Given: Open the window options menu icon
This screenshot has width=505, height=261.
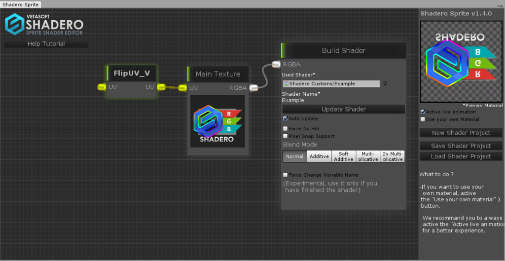Looking at the screenshot, I should 501,6.
